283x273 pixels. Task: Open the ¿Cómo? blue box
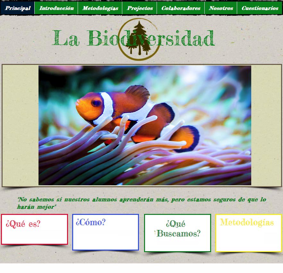[x=106, y=232]
